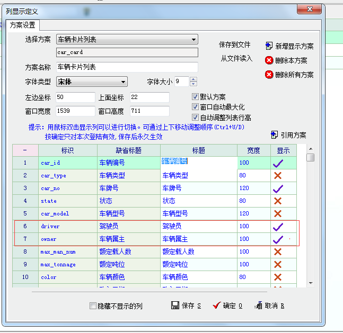Toggle the 窗口自动最大化 checkbox
343x333 pixels.
[195, 107]
